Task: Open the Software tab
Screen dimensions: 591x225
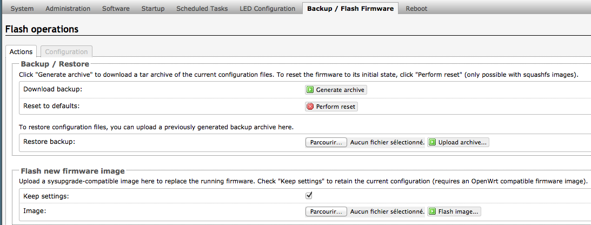Action: tap(116, 8)
